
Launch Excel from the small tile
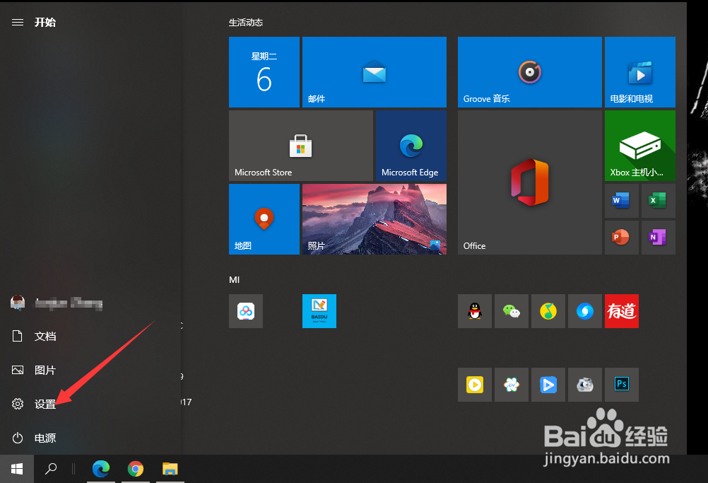(x=659, y=201)
